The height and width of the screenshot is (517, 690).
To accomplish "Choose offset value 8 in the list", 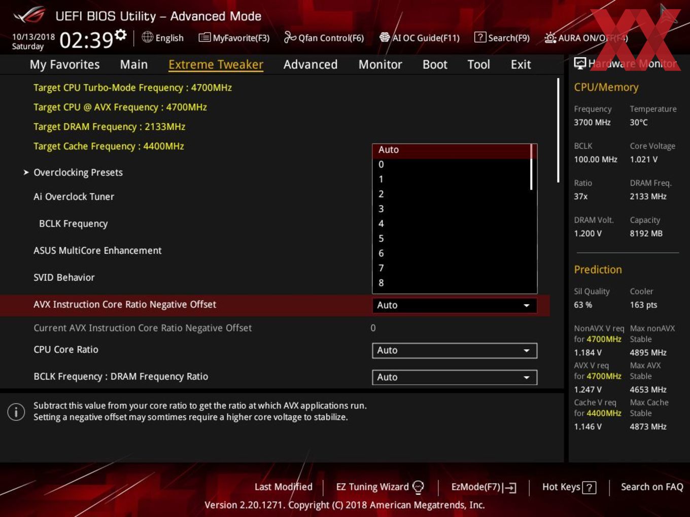I will click(452, 283).
